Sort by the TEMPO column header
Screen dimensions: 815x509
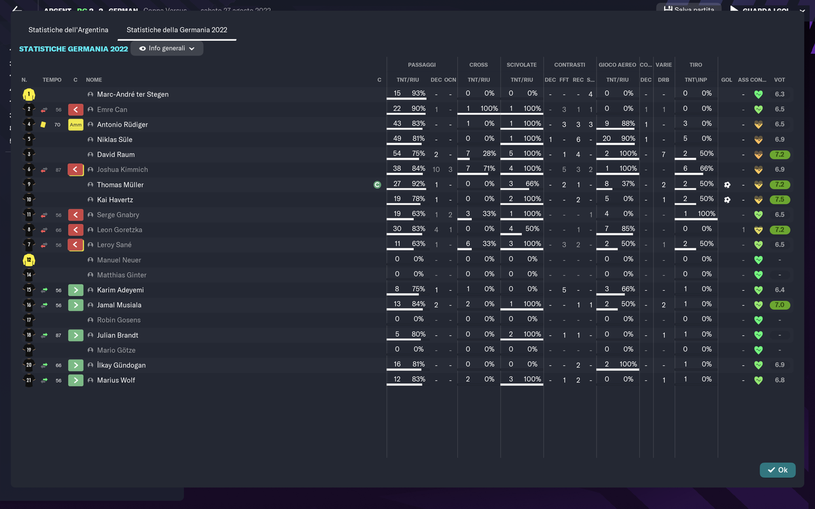(x=52, y=80)
